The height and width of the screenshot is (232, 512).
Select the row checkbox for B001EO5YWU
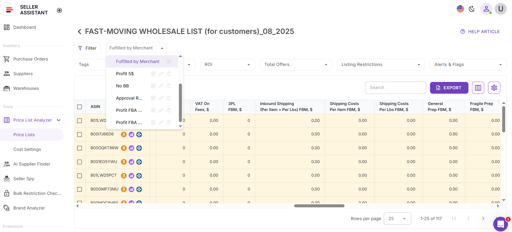(x=80, y=162)
